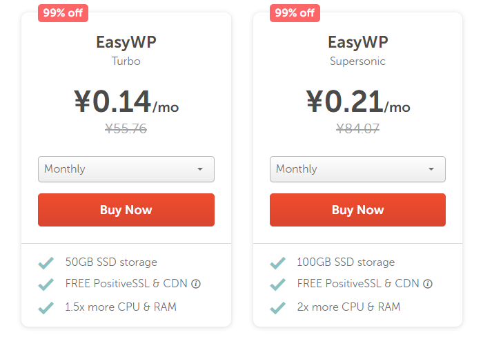Image resolution: width=483 pixels, height=337 pixels.
Task: Click the checkmark next to 50GB SSD storage
Action: 46,263
